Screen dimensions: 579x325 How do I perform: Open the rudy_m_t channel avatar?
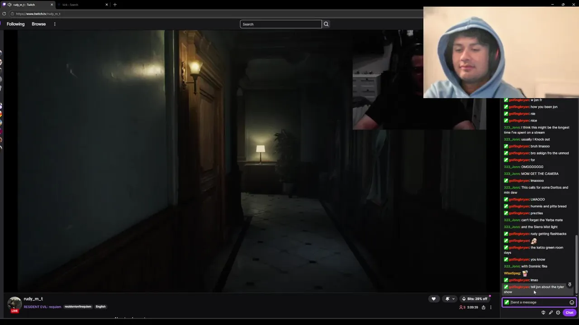click(14, 304)
